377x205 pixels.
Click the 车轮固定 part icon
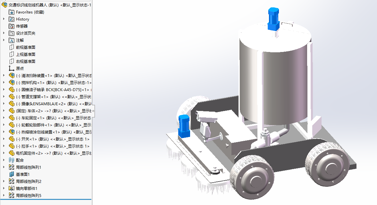point(11,118)
